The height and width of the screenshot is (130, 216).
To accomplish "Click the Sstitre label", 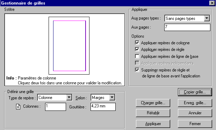I will click(x=9, y=9).
